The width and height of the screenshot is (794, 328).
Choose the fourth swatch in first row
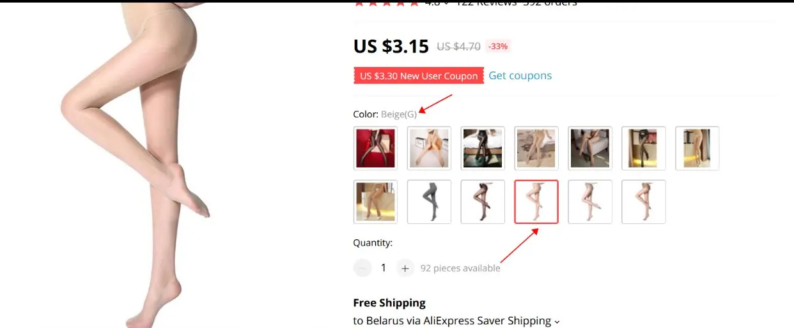[536, 148]
